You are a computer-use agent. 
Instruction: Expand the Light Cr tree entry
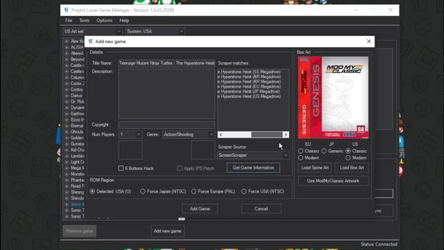[x=67, y=162]
